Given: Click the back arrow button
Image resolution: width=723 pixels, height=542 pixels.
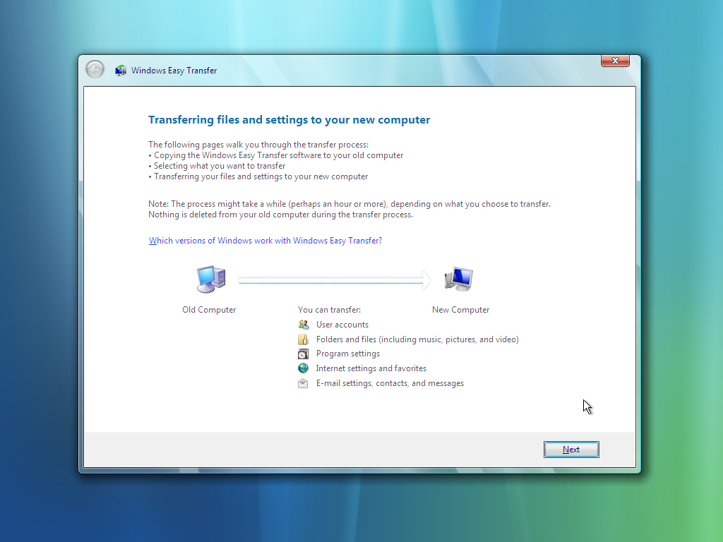Looking at the screenshot, I should pyautogui.click(x=95, y=70).
